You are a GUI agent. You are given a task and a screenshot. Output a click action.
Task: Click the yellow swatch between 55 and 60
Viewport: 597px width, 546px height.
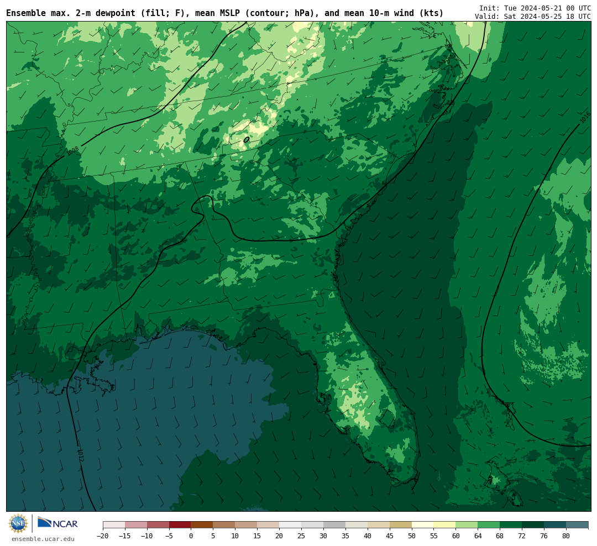[x=445, y=524]
